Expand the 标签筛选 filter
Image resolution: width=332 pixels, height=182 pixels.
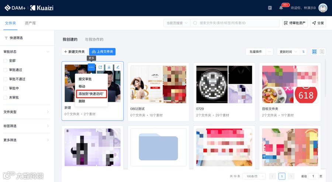pos(48,126)
